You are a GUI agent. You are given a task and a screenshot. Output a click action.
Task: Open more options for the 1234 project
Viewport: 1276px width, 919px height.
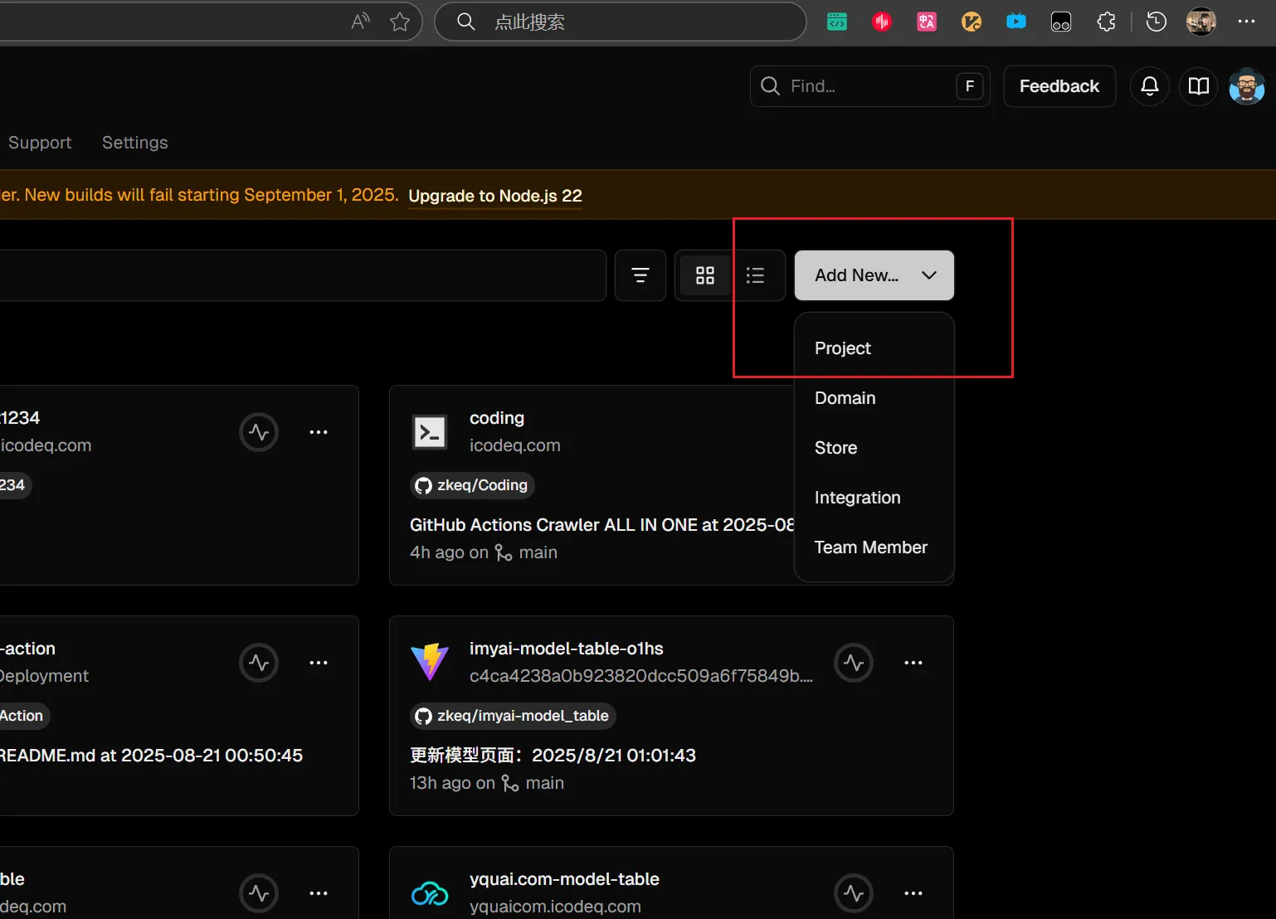319,432
